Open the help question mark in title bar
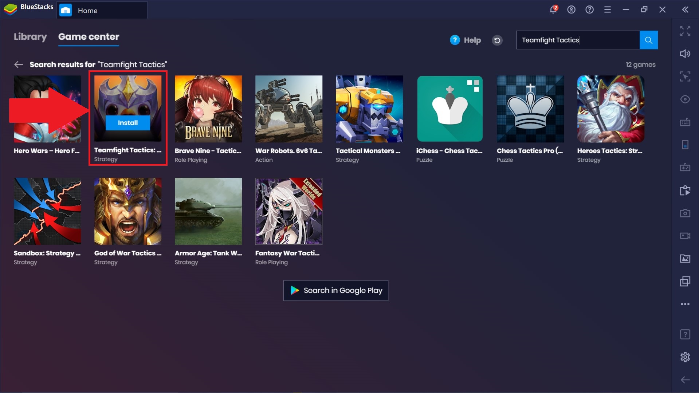The image size is (699, 393). coord(589,10)
